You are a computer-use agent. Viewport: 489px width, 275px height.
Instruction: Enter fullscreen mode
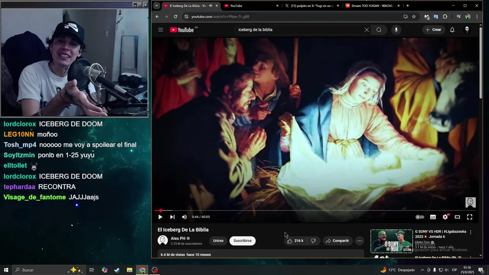pyautogui.click(x=470, y=217)
